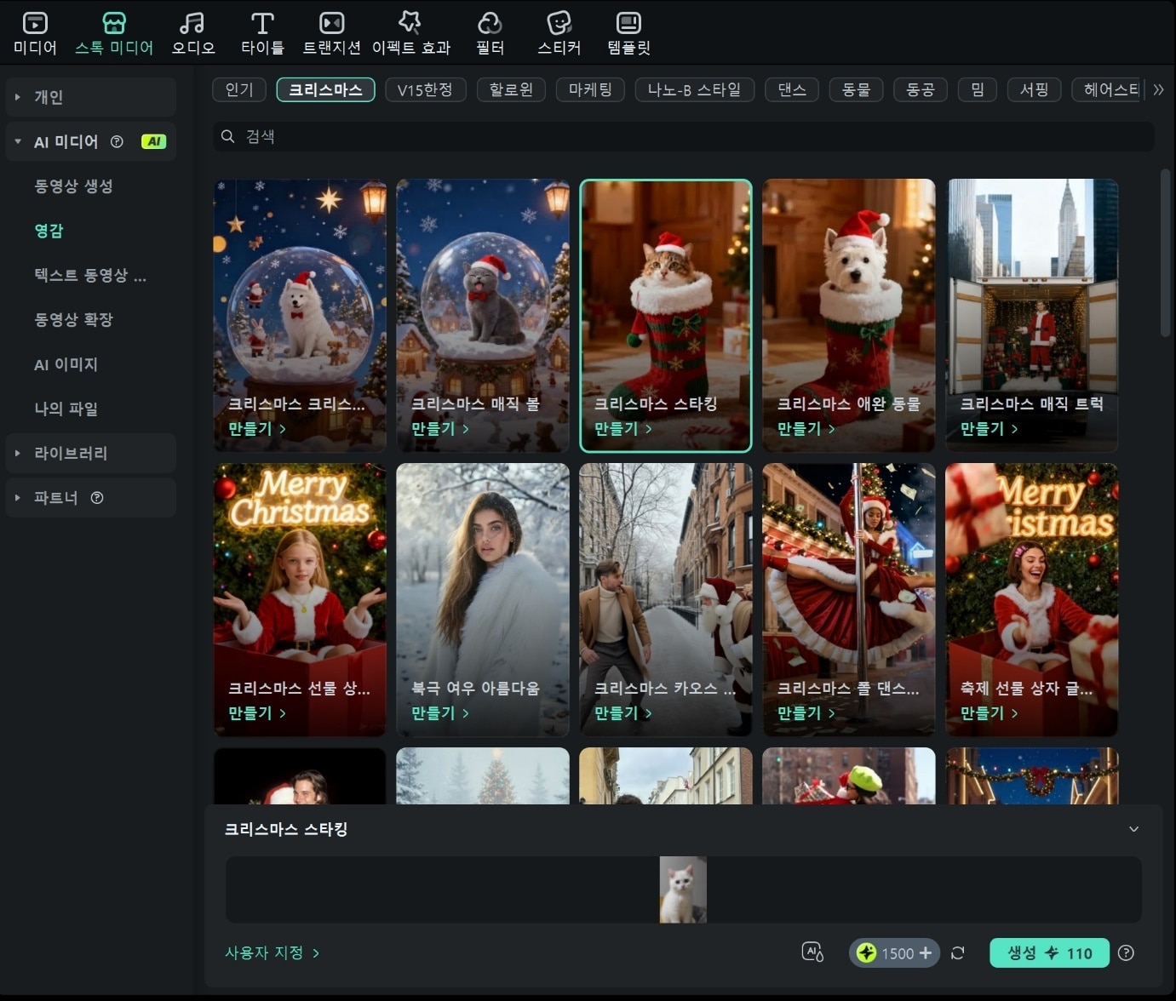Select the 마케팅 category tag

590,90
